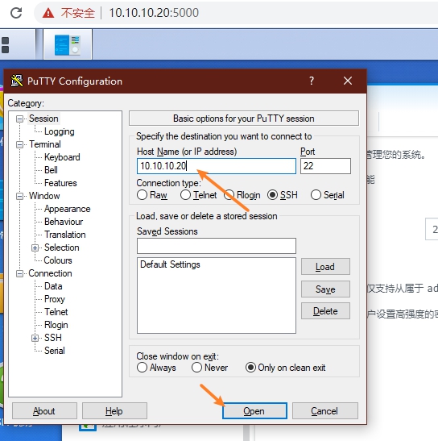Open the Behaviour category

(x=64, y=222)
